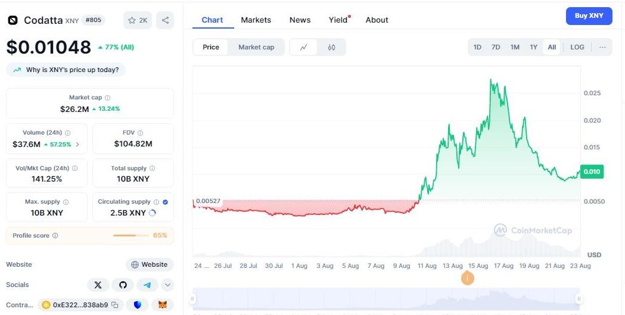Click the shield wallet icon

[138, 305]
